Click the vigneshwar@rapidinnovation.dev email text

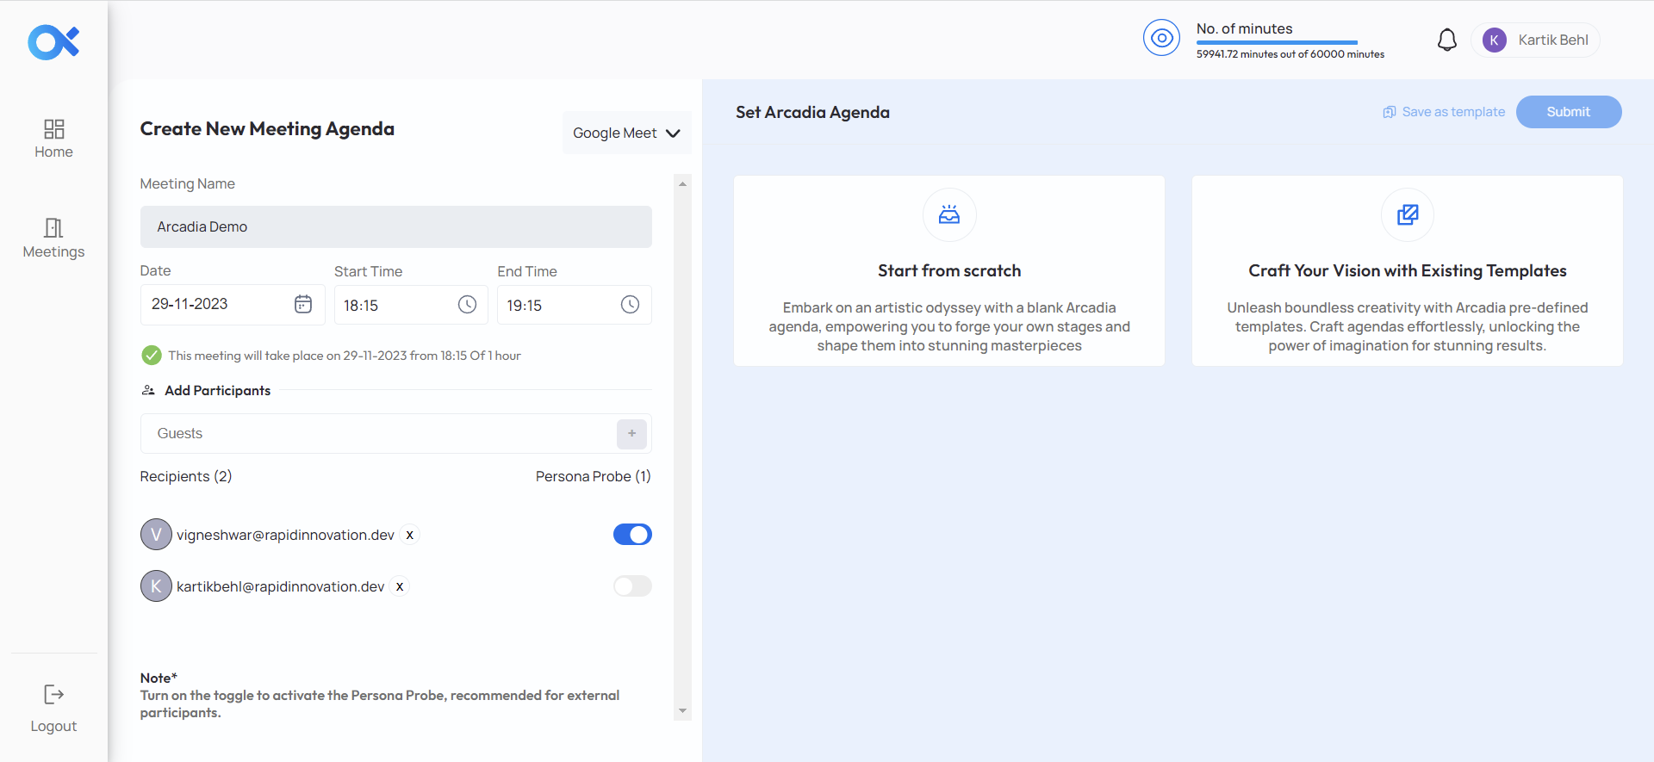pyautogui.click(x=285, y=535)
